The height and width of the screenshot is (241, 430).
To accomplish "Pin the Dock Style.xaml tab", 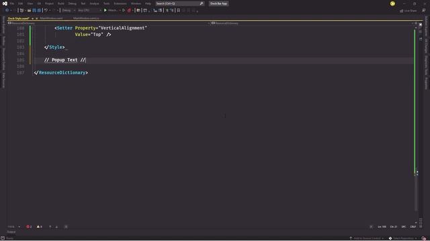I will (x=32, y=18).
